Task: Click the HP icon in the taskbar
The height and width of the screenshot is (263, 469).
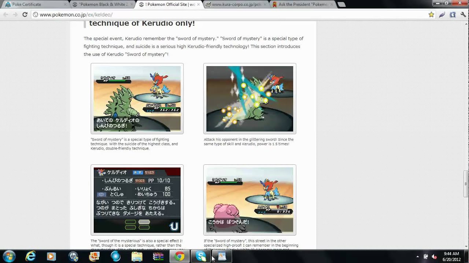Action: click(73, 256)
